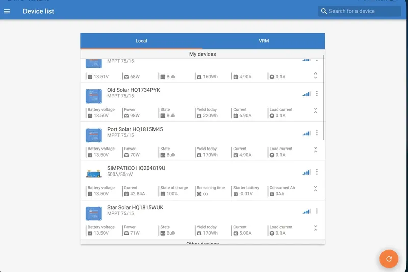408x272 pixels.
Task: Select the Local tab
Action: coord(141,41)
